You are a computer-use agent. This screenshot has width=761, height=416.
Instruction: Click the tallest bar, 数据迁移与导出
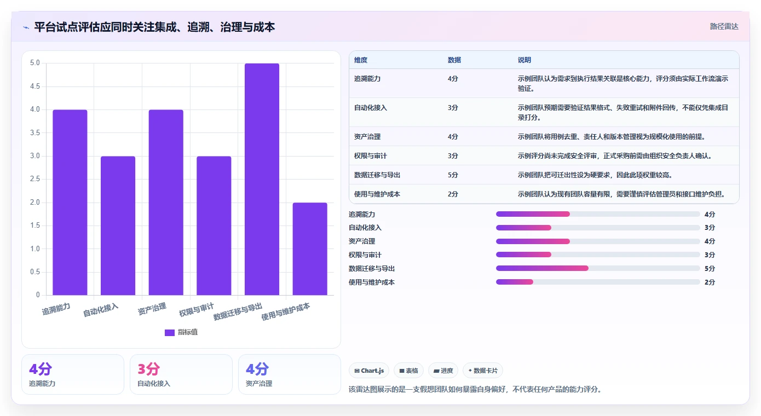tap(262, 179)
